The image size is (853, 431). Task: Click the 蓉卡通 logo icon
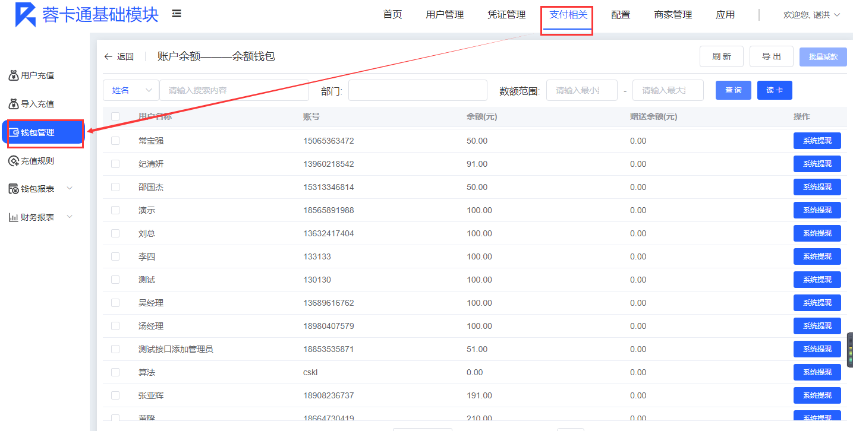click(x=26, y=15)
